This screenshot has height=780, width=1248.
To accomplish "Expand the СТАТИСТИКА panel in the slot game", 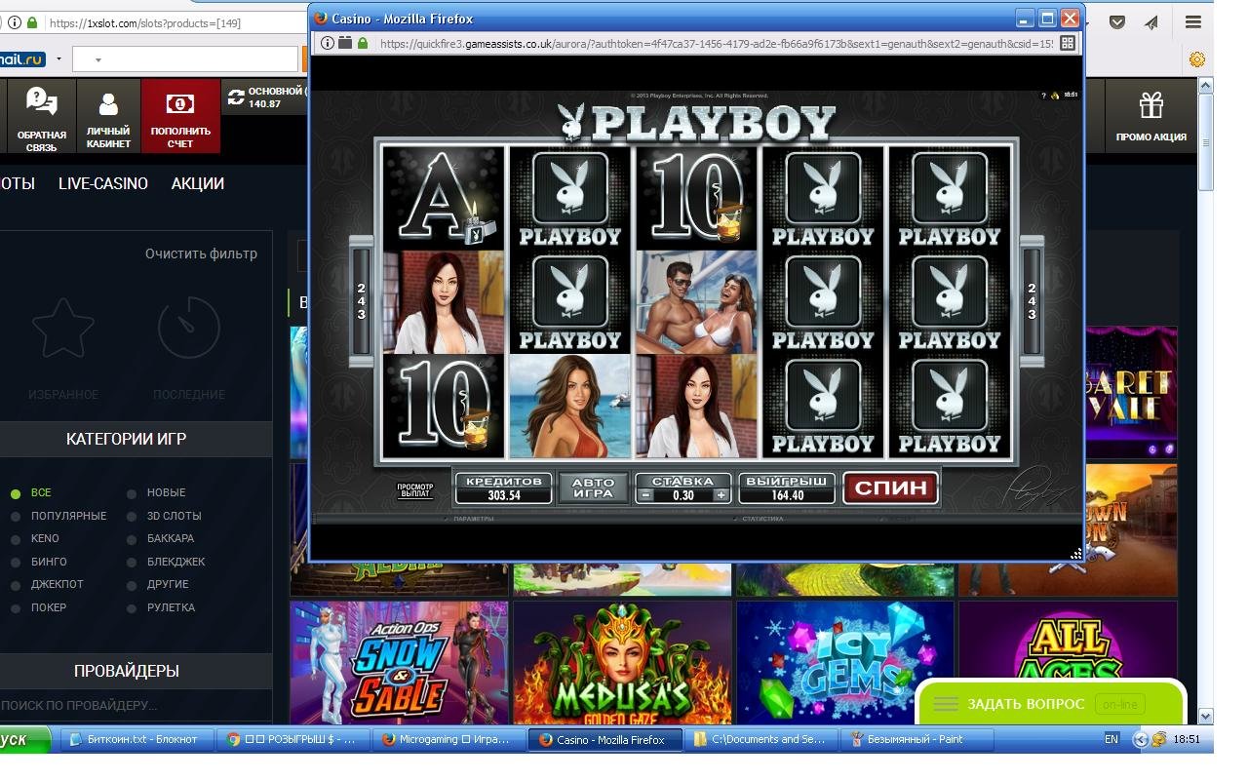I will [760, 519].
